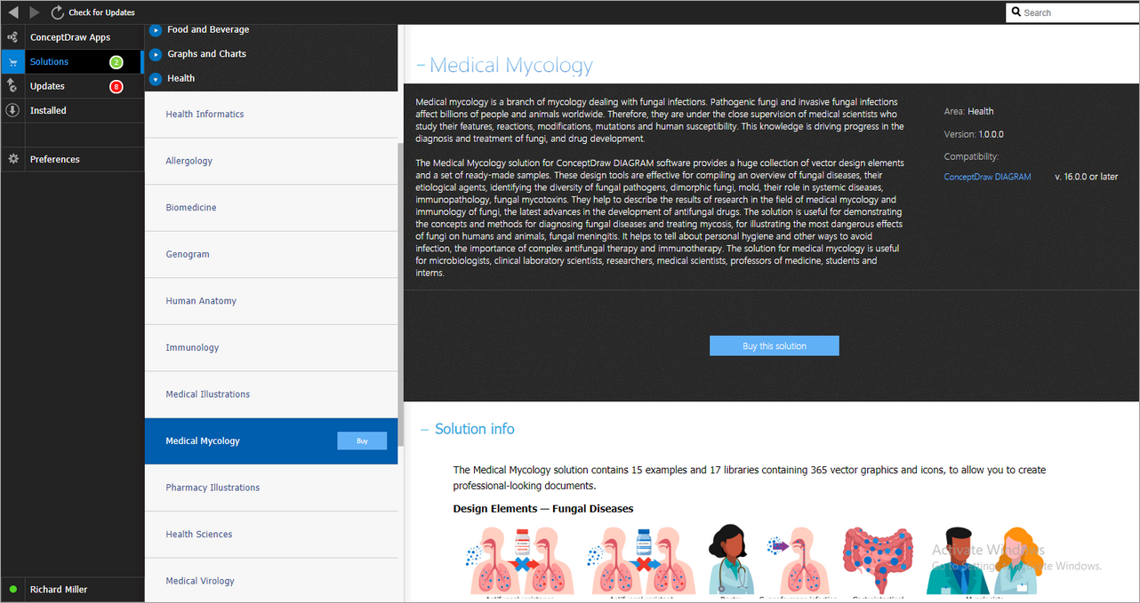The width and height of the screenshot is (1140, 603).
Task: Collapse the Health category
Action: click(156, 78)
